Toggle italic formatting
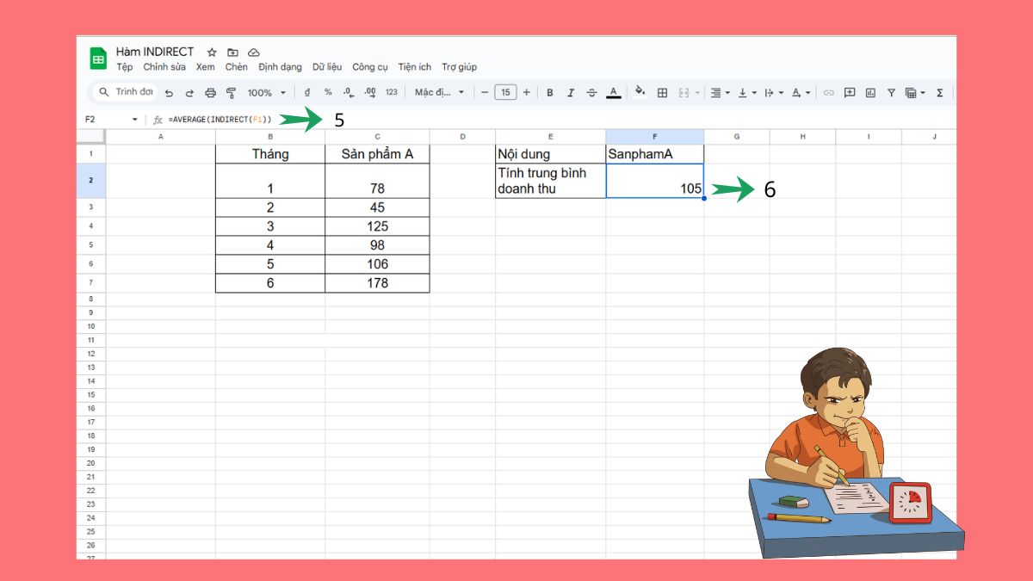The image size is (1033, 581). 570,92
